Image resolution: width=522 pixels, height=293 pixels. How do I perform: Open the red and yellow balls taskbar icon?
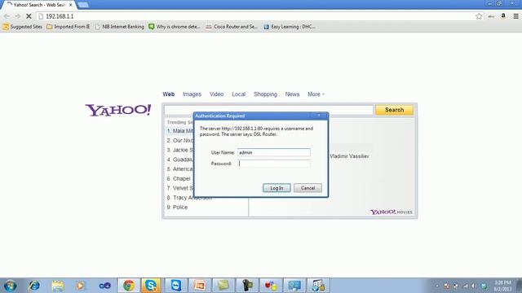click(271, 286)
